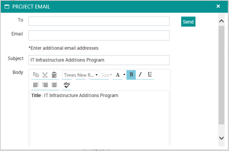The height and width of the screenshot is (151, 229).
Task: Toggle Bold formatting
Action: (x=131, y=75)
